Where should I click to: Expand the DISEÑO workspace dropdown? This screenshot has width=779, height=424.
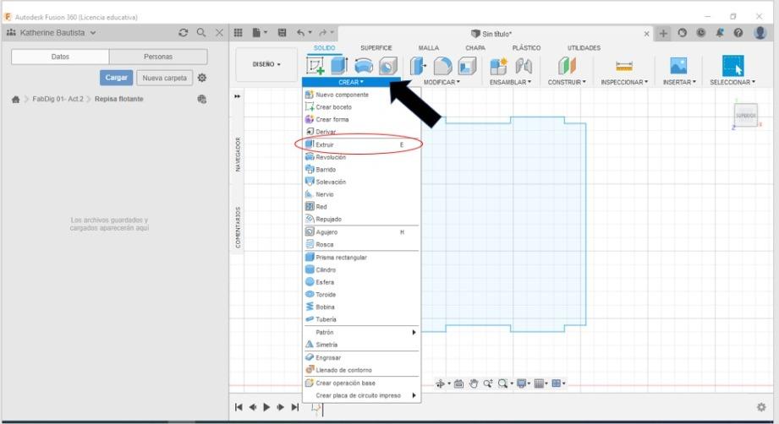266,64
